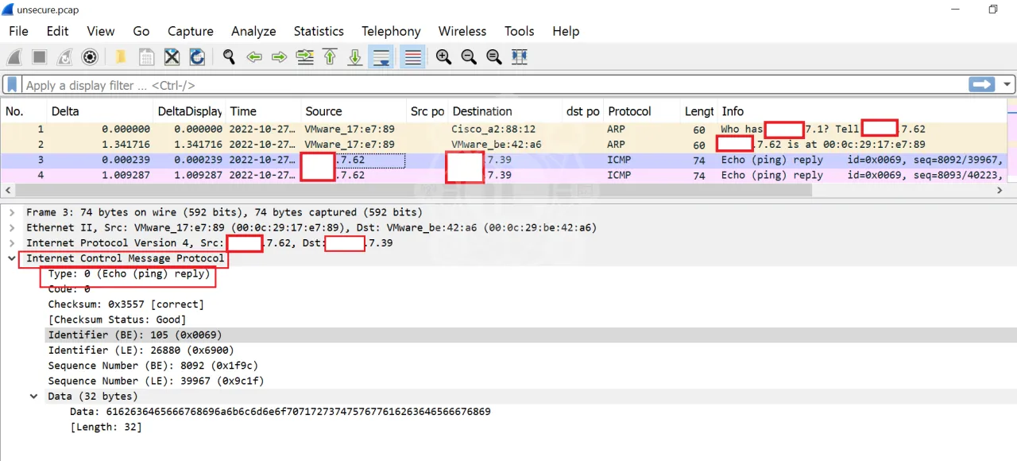The image size is (1017, 461).
Task: Sort by the Delta column header
Action: point(99,111)
